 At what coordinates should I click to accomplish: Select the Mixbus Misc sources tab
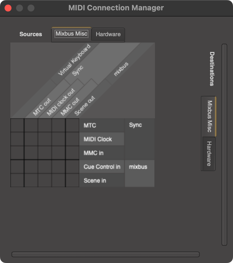[x=71, y=34]
